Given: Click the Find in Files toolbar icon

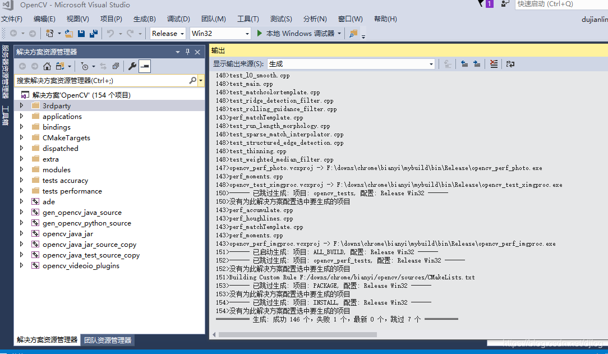Looking at the screenshot, I should [353, 34].
